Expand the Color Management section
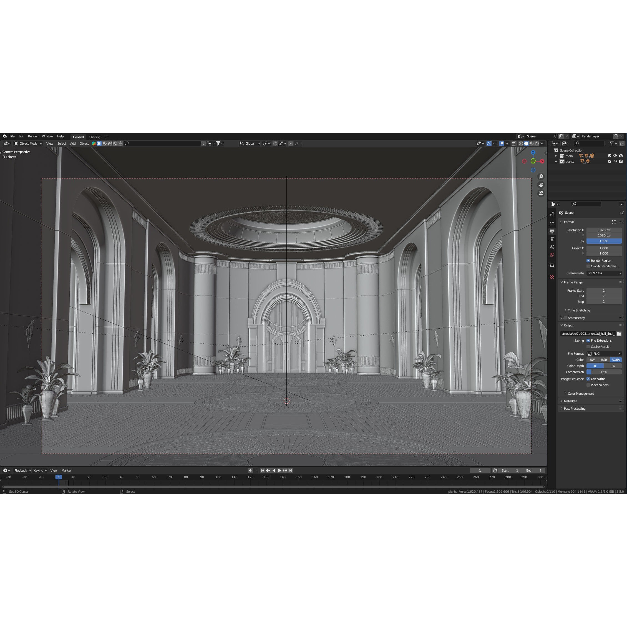This screenshot has height=627, width=627. coord(579,393)
